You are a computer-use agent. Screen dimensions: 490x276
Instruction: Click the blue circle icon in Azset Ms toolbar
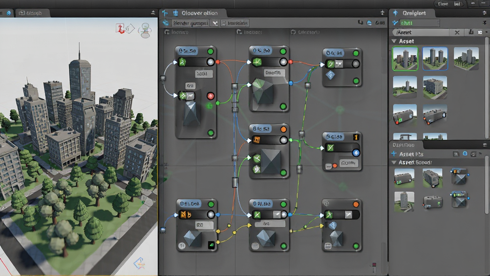point(465,154)
